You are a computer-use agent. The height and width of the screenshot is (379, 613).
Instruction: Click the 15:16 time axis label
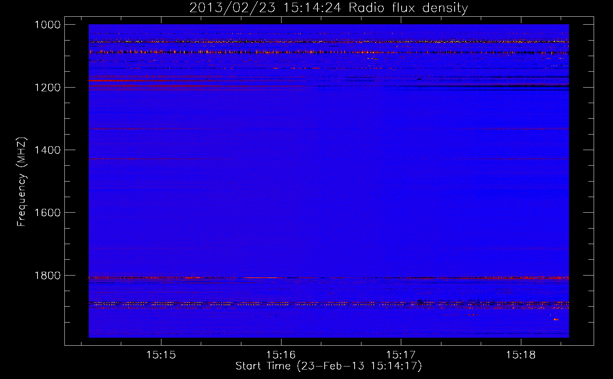[281, 355]
